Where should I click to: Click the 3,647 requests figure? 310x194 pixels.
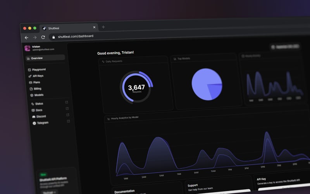pos(136,87)
